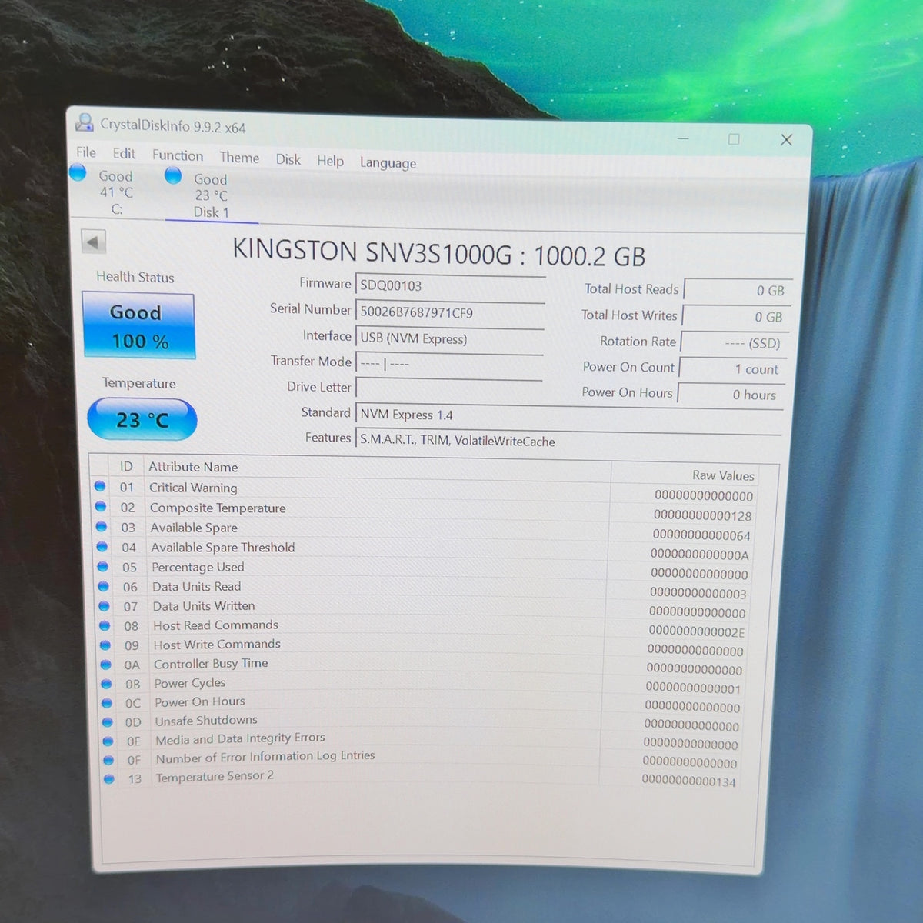This screenshot has width=923, height=923.
Task: Click raw value 0000000000002E
Action: [x=697, y=632]
